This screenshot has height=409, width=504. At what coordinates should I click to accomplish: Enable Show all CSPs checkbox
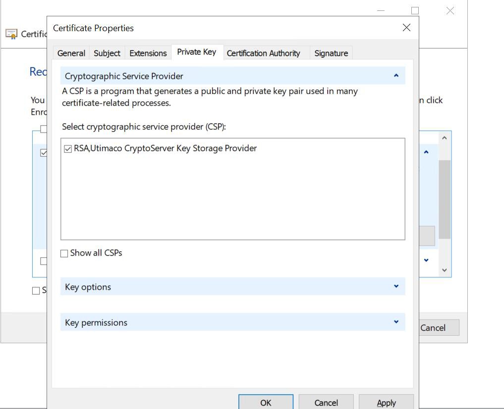64,253
